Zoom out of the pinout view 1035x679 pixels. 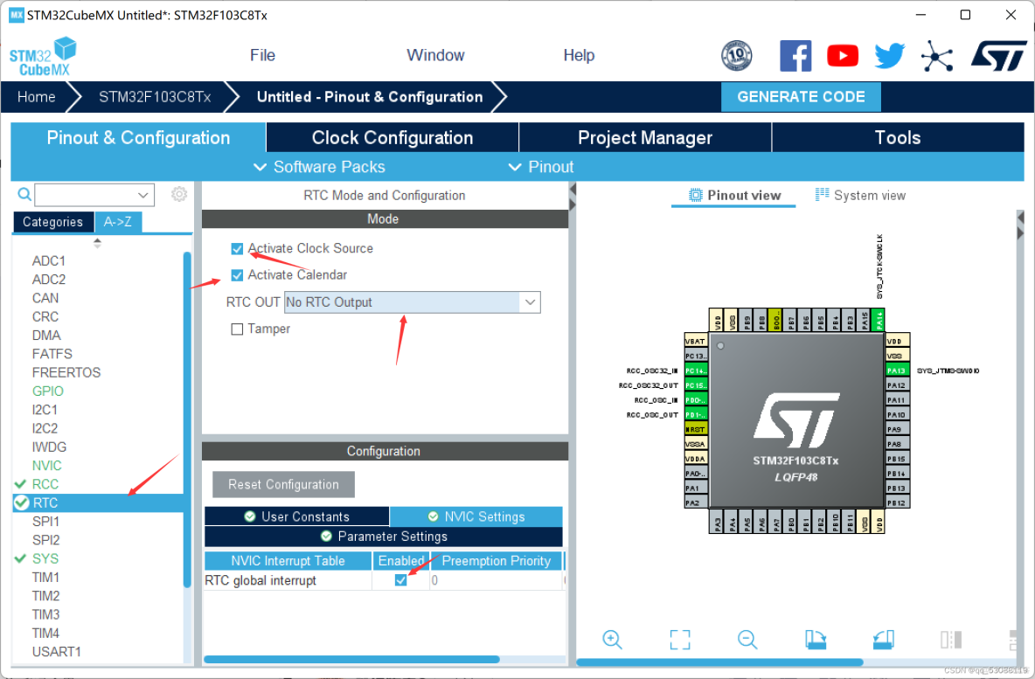pos(747,640)
